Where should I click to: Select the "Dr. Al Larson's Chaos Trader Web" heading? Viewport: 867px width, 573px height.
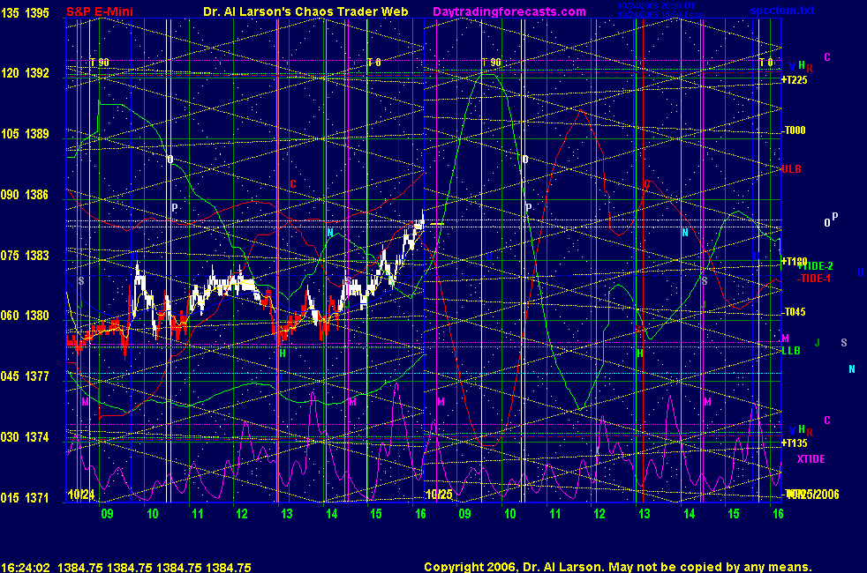(x=305, y=11)
